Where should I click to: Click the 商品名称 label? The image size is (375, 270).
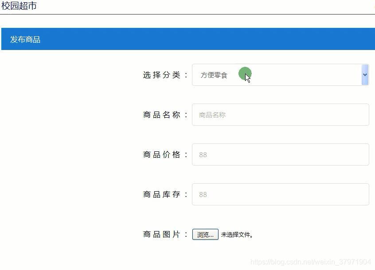(x=165, y=115)
